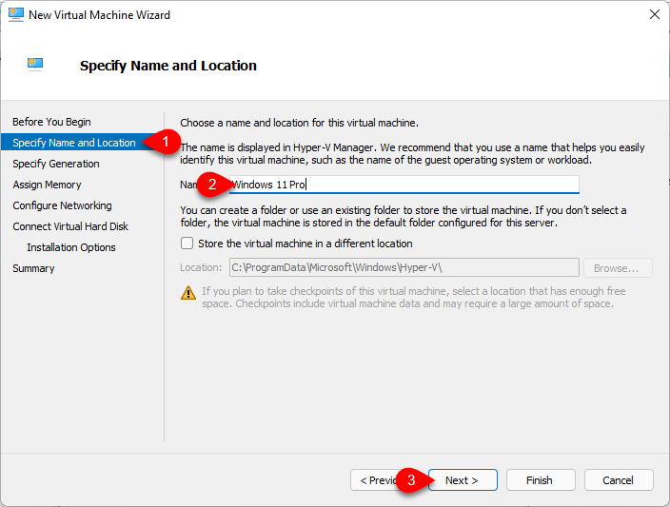Open the Before You Begin step
The width and height of the screenshot is (670, 507).
51,122
